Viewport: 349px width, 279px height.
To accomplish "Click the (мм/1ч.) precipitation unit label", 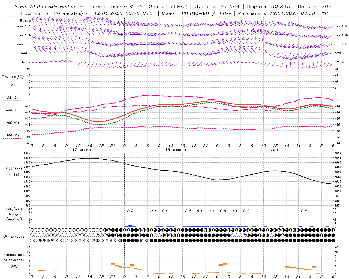I will click(14, 219).
